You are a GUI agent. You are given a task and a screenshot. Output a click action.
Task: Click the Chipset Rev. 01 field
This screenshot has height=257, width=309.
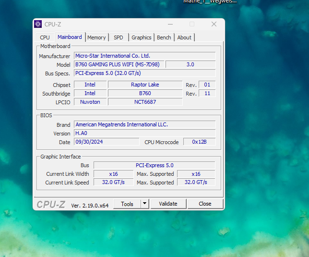click(207, 85)
